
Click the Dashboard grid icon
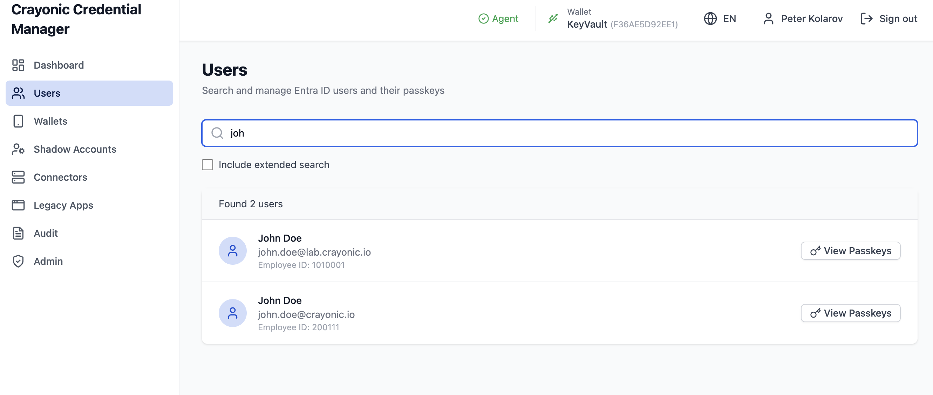pyautogui.click(x=18, y=65)
